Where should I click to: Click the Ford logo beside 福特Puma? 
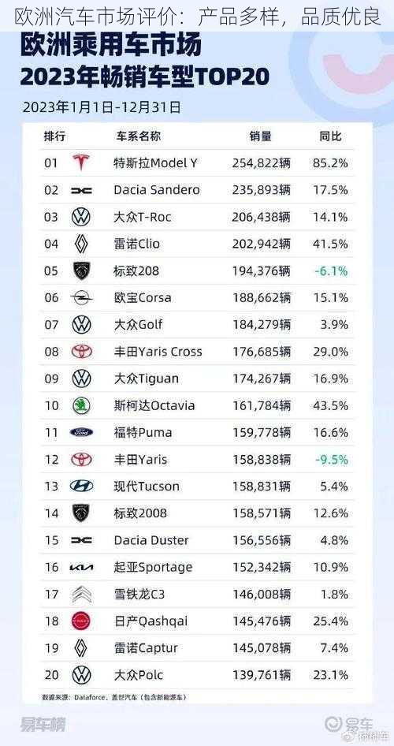(x=81, y=432)
